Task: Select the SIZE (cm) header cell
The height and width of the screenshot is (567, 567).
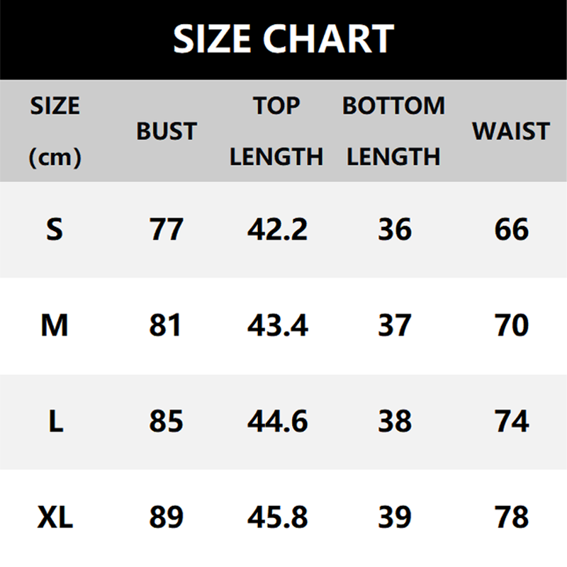Action: click(x=55, y=131)
